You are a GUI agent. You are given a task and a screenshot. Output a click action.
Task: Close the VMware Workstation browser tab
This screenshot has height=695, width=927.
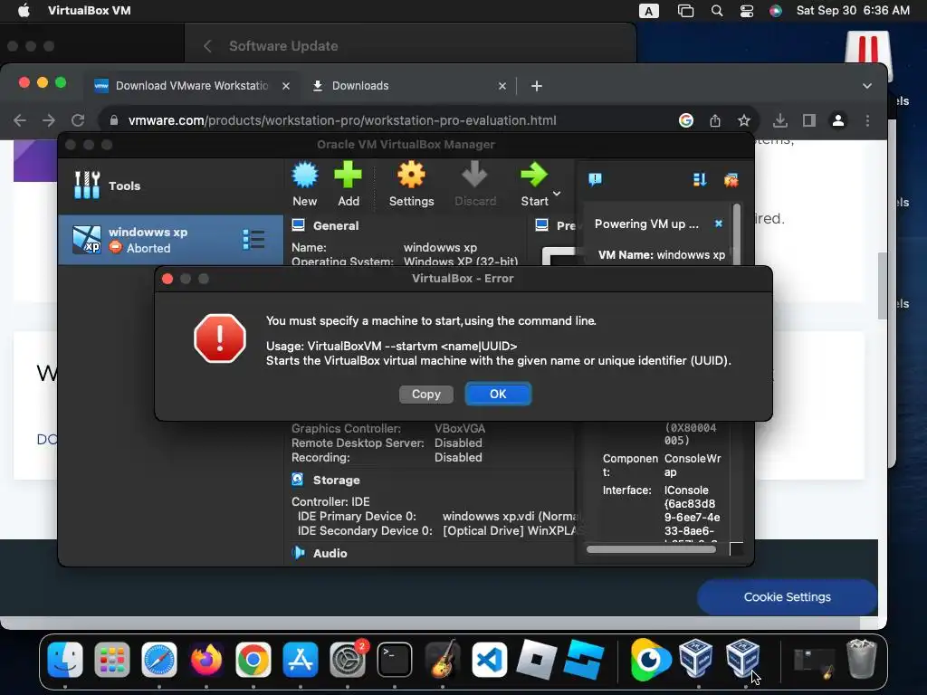point(285,86)
